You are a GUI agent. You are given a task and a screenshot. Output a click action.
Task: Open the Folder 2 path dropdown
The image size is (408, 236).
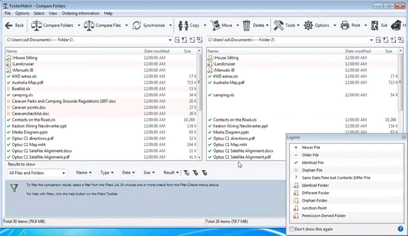point(371,40)
